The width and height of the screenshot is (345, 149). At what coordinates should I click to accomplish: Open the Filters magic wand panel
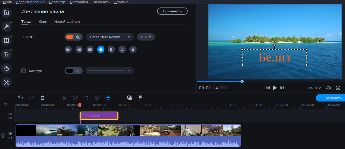click(6, 26)
